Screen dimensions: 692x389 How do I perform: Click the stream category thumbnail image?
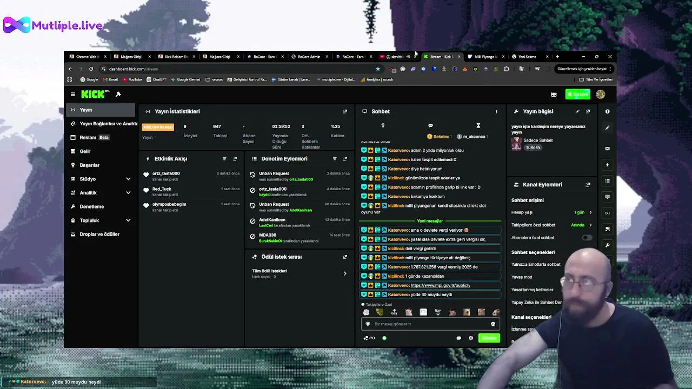pyautogui.click(x=516, y=144)
